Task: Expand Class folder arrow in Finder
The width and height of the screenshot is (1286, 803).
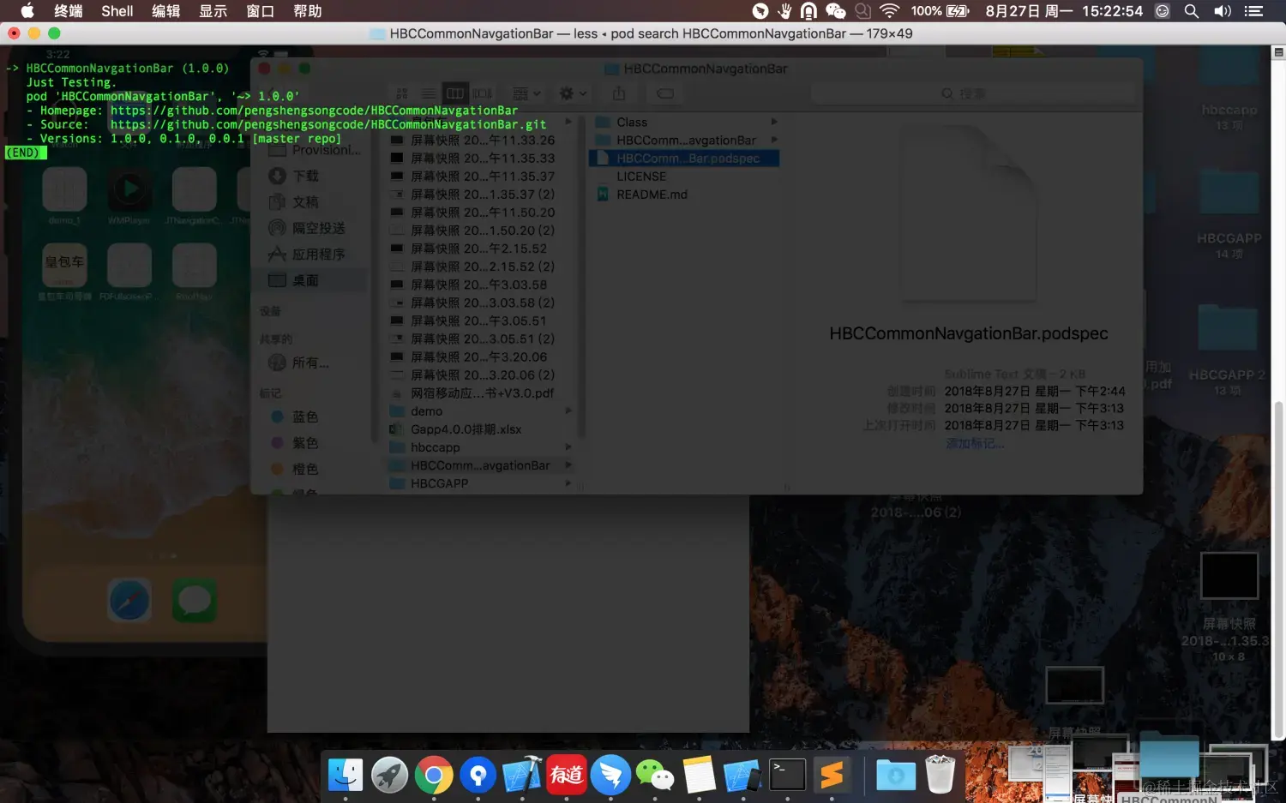Action: point(774,123)
